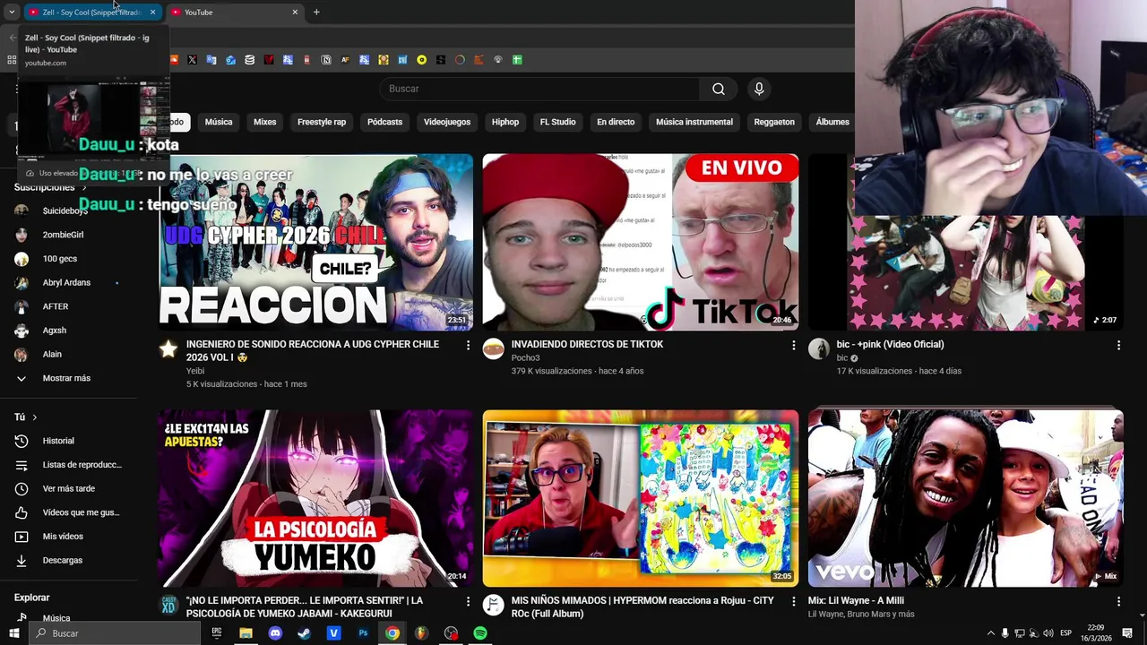Select the Reggaeton filter chip
1147x645 pixels.
click(774, 122)
